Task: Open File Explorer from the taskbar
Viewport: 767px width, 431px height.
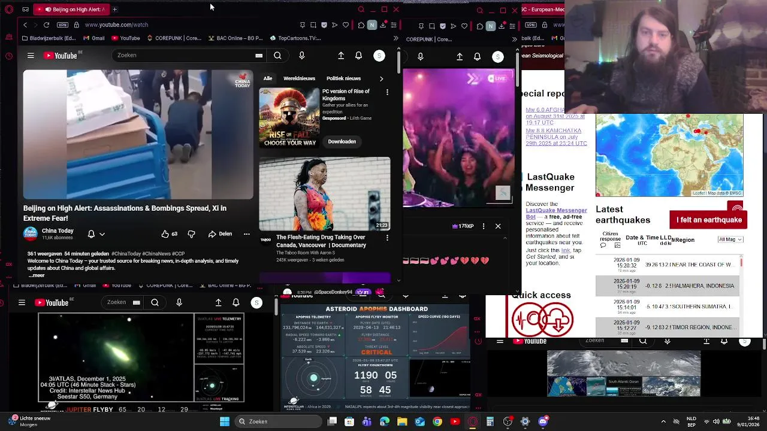Action: point(402,421)
